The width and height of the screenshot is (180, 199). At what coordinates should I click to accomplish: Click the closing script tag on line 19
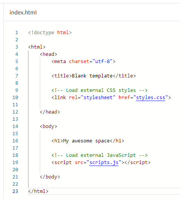coord(138,163)
